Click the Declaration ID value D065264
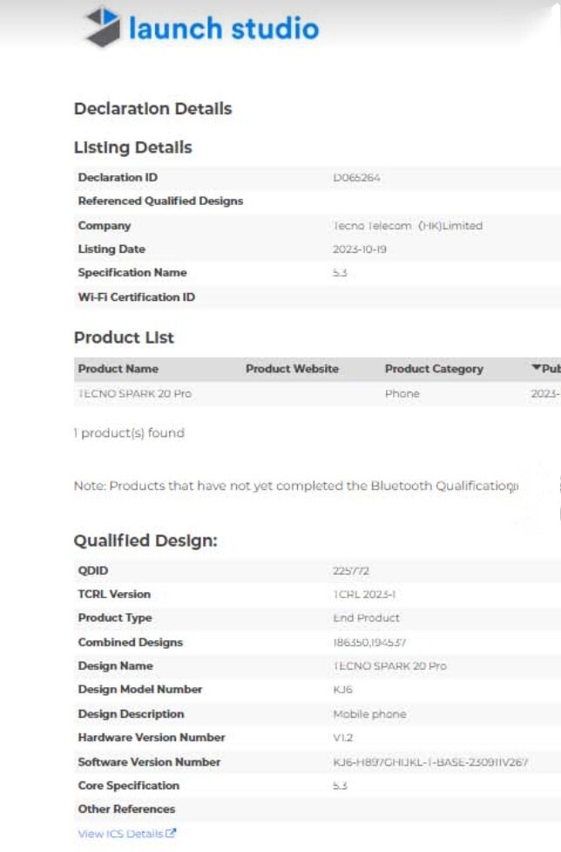561x852 pixels. point(357,178)
